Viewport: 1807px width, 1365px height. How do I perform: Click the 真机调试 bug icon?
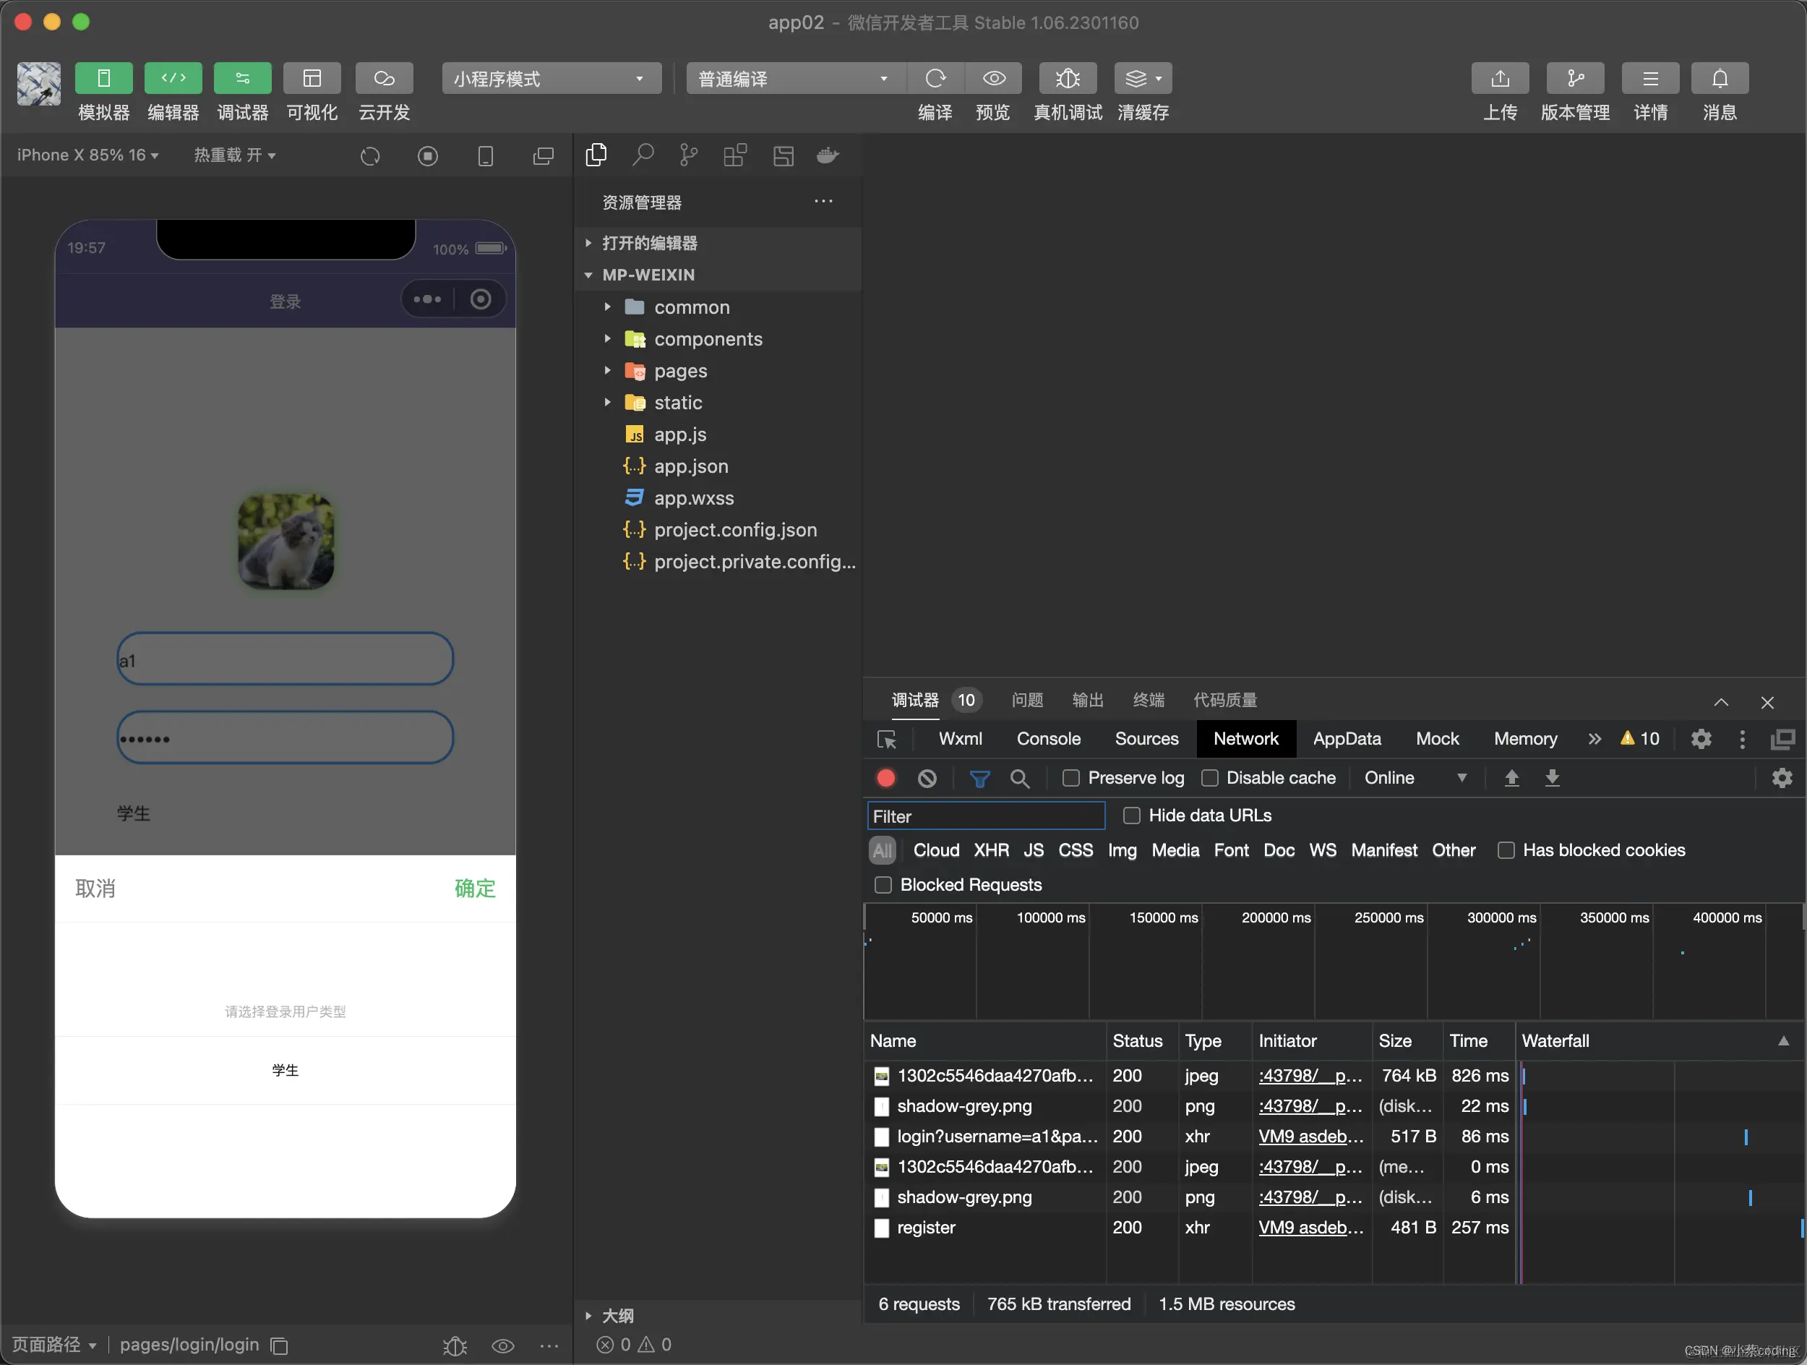tap(1067, 78)
